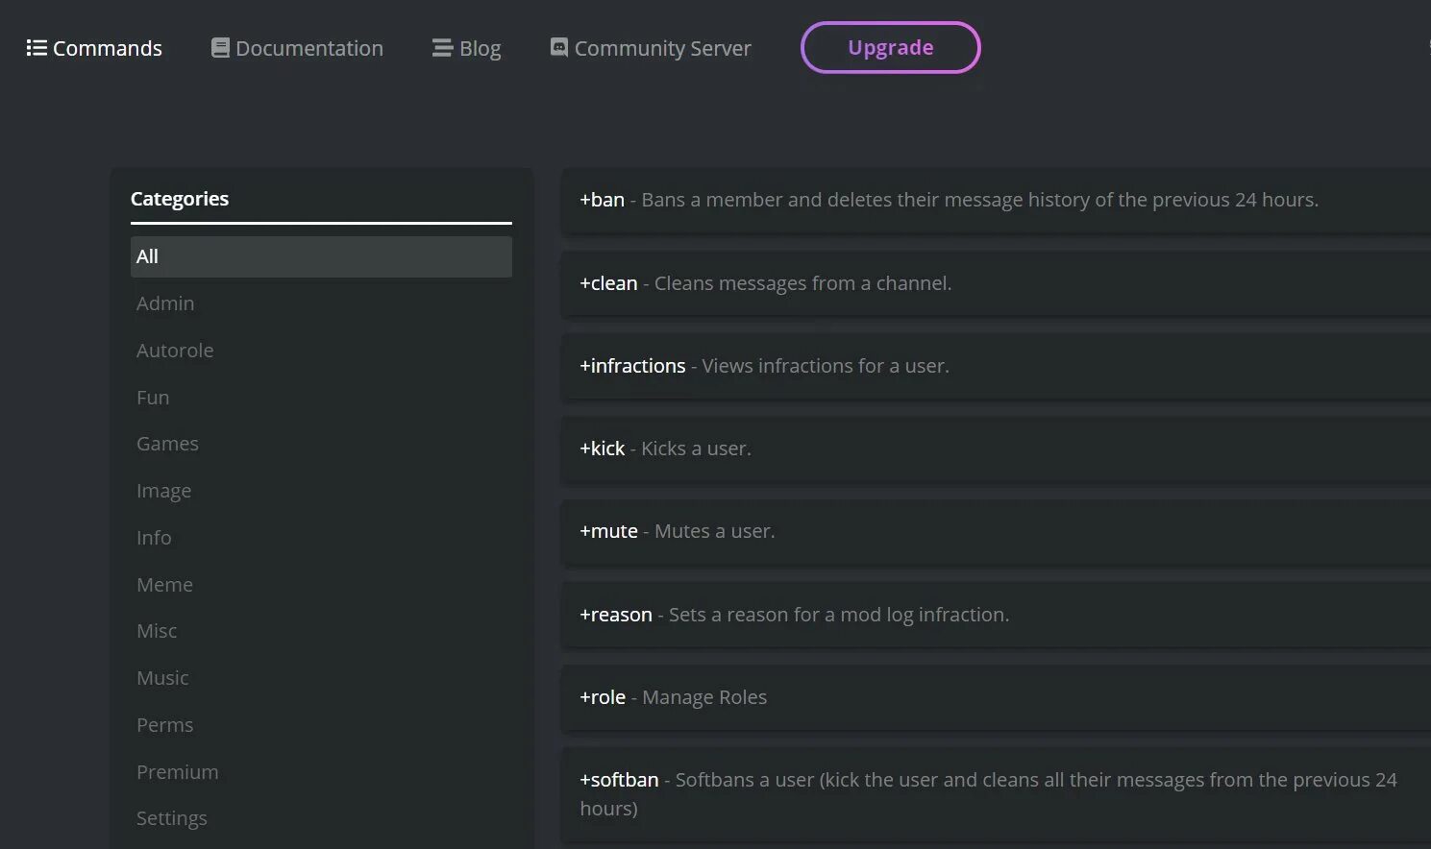Filter commands by Autorole category
This screenshot has width=1431, height=849.
[175, 351]
